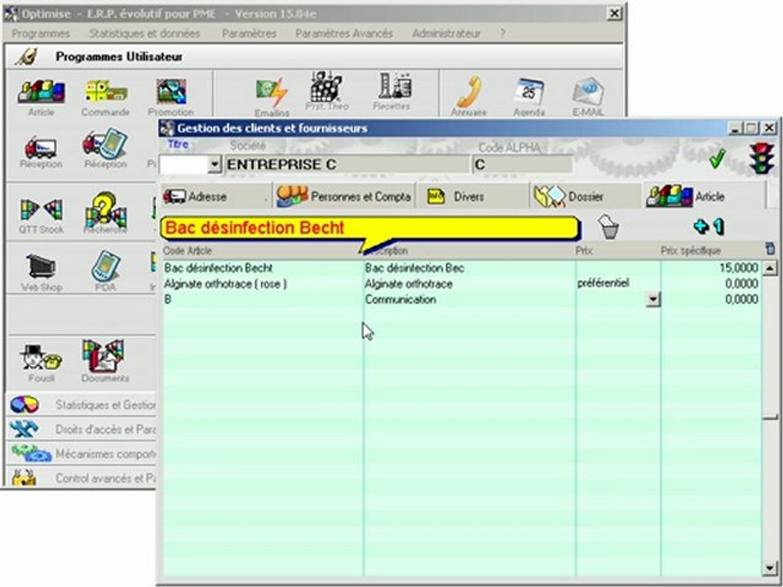The width and height of the screenshot is (783, 587).
Task: Select Bac désinfection Becht code cell
Action: pyautogui.click(x=263, y=268)
